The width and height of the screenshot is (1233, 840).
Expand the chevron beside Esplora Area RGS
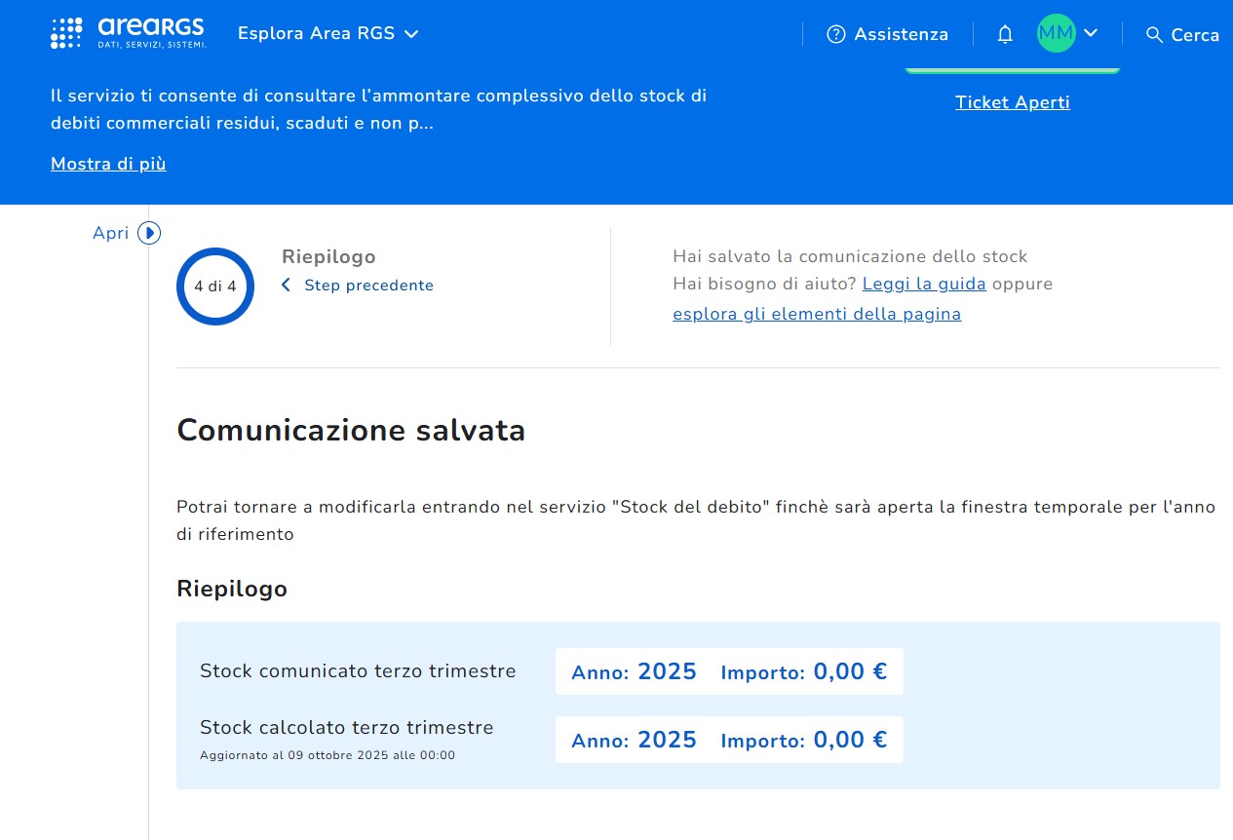click(411, 34)
